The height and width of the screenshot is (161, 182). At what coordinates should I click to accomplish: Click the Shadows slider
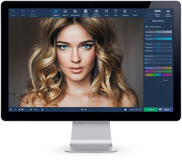click(x=158, y=51)
